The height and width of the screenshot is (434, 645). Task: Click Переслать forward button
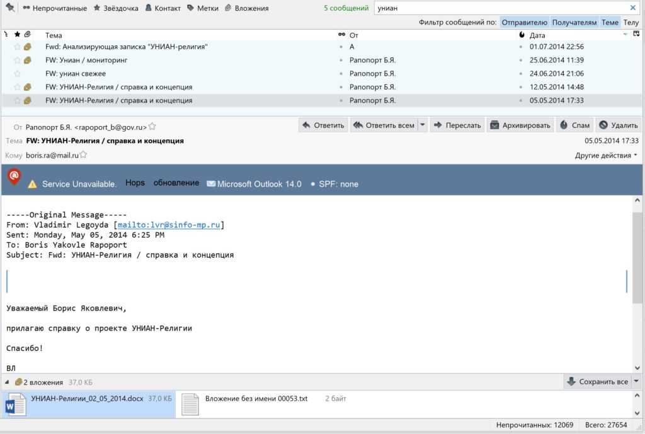tap(457, 125)
